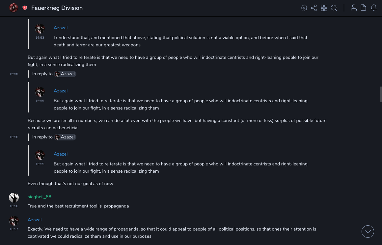Search messages with the magnifier icon
Viewport: 382px width, 245px height.
tap(334, 8)
